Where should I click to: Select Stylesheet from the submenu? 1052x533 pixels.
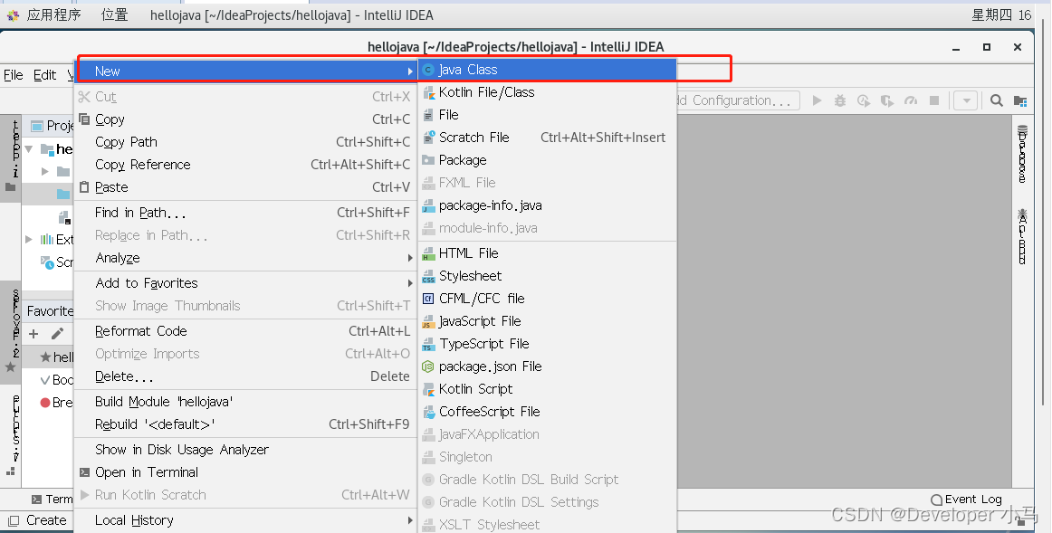tap(547, 276)
